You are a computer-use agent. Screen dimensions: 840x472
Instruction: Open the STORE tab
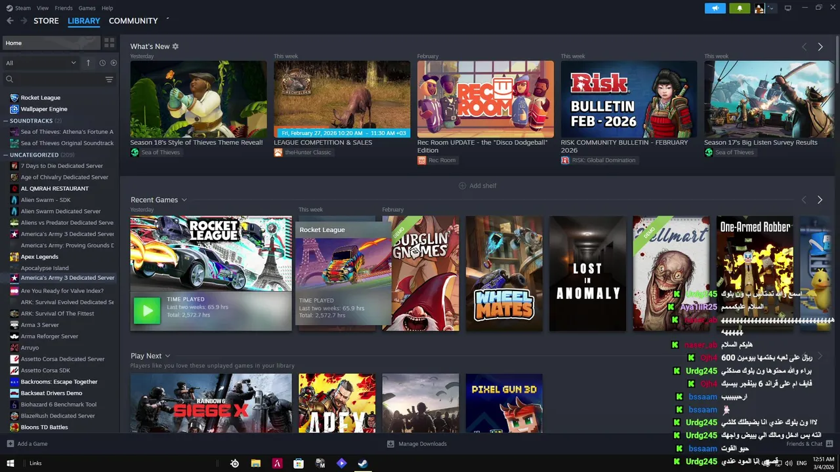(46, 21)
